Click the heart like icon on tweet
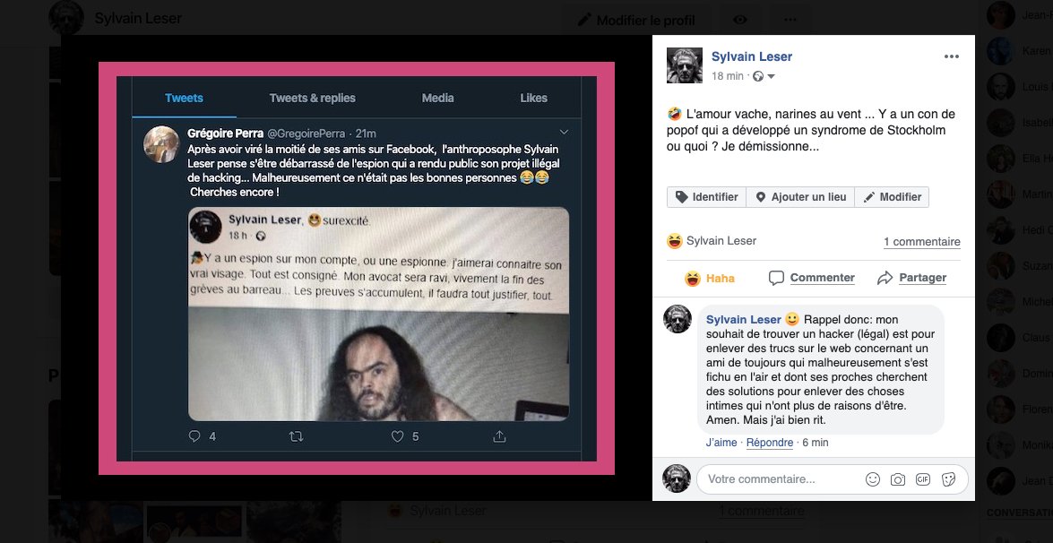The height and width of the screenshot is (543, 1053). pyautogui.click(x=397, y=436)
